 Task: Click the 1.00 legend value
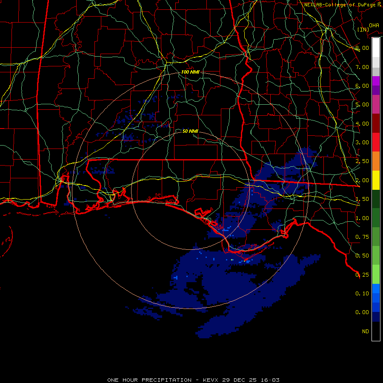362,218
